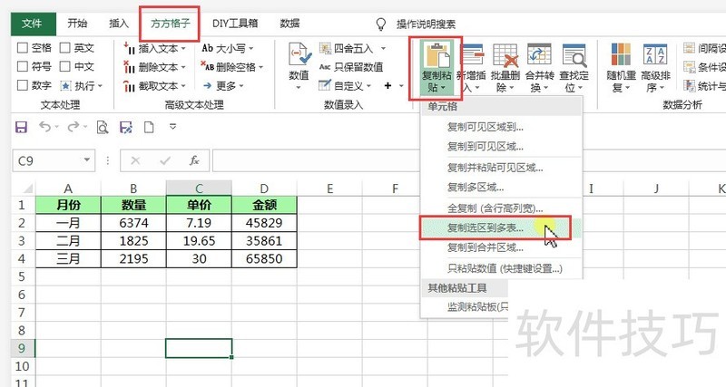726x387 pixels.
Task: Click the plus icon in 数值录入 group
Action: pos(388,85)
